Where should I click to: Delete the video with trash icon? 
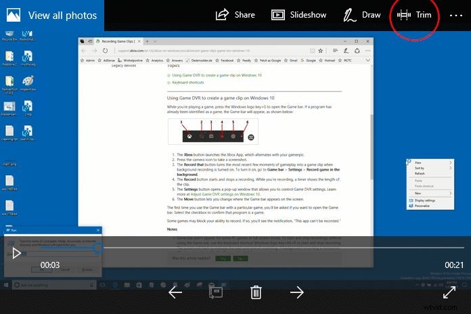pos(256,292)
